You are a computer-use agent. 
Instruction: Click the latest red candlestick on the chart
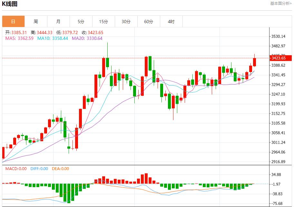(255, 62)
